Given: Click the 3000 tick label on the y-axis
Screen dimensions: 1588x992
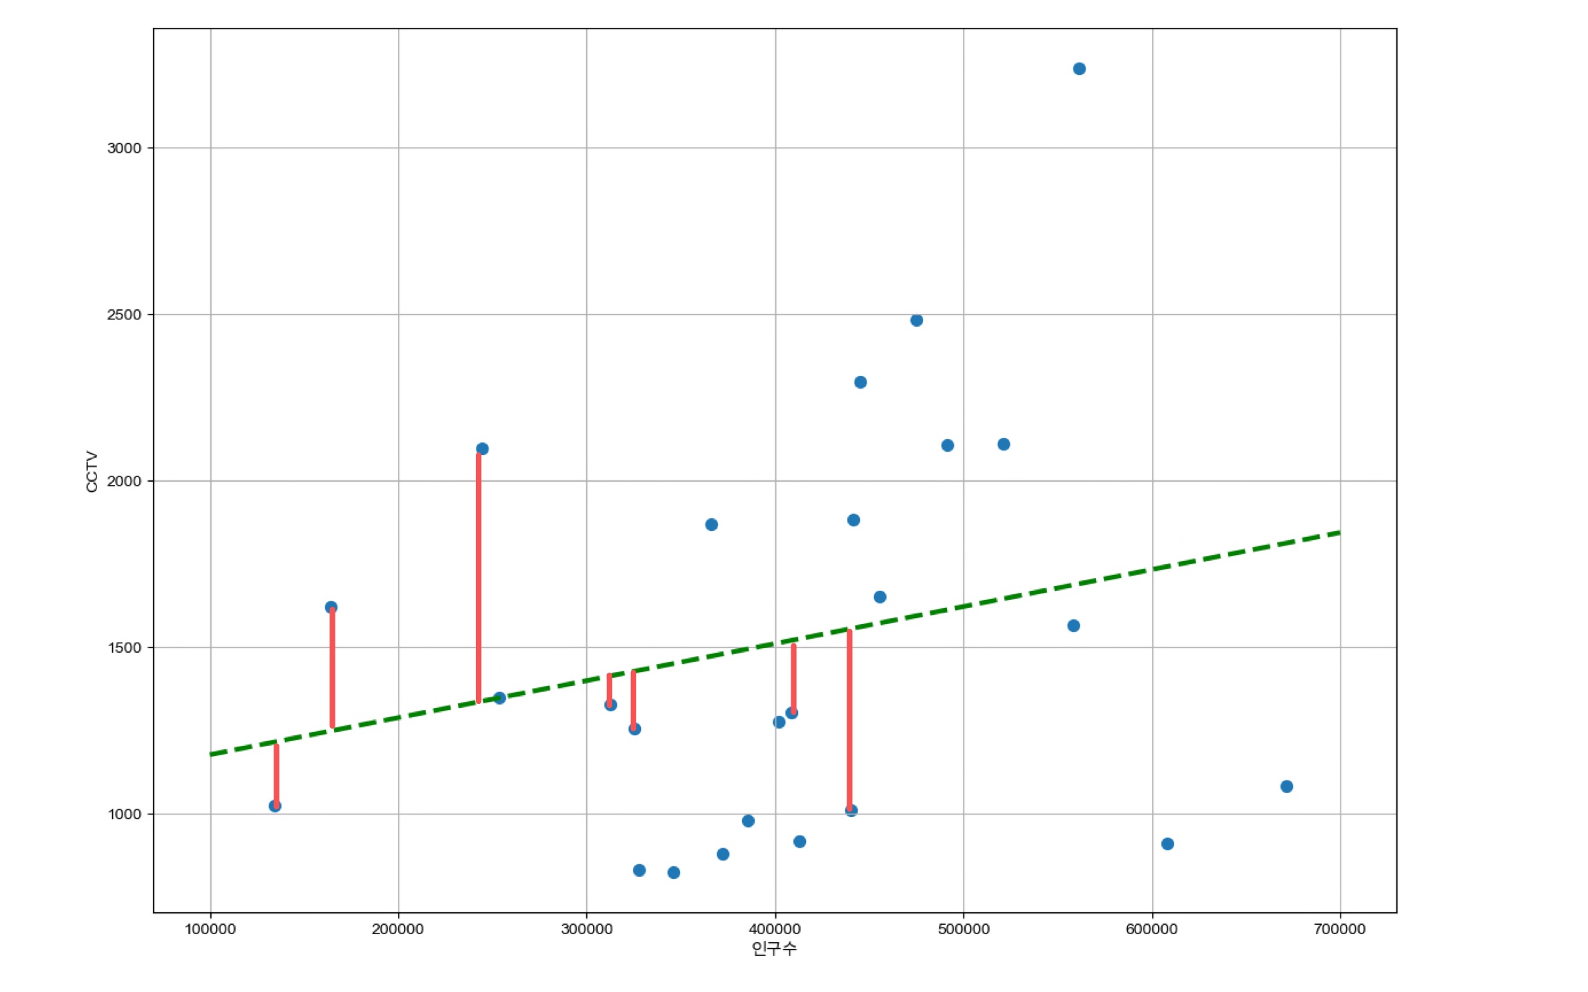Looking at the screenshot, I should [124, 148].
